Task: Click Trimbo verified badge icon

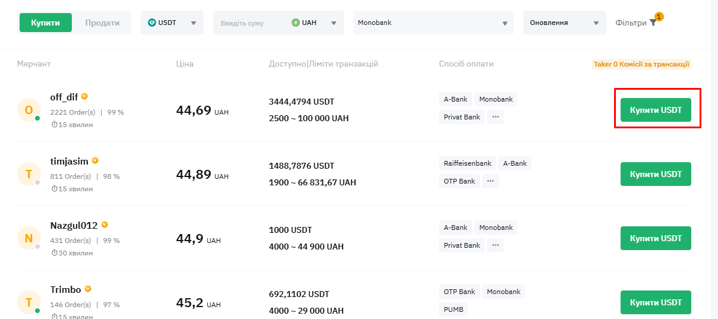Action: tap(88, 289)
